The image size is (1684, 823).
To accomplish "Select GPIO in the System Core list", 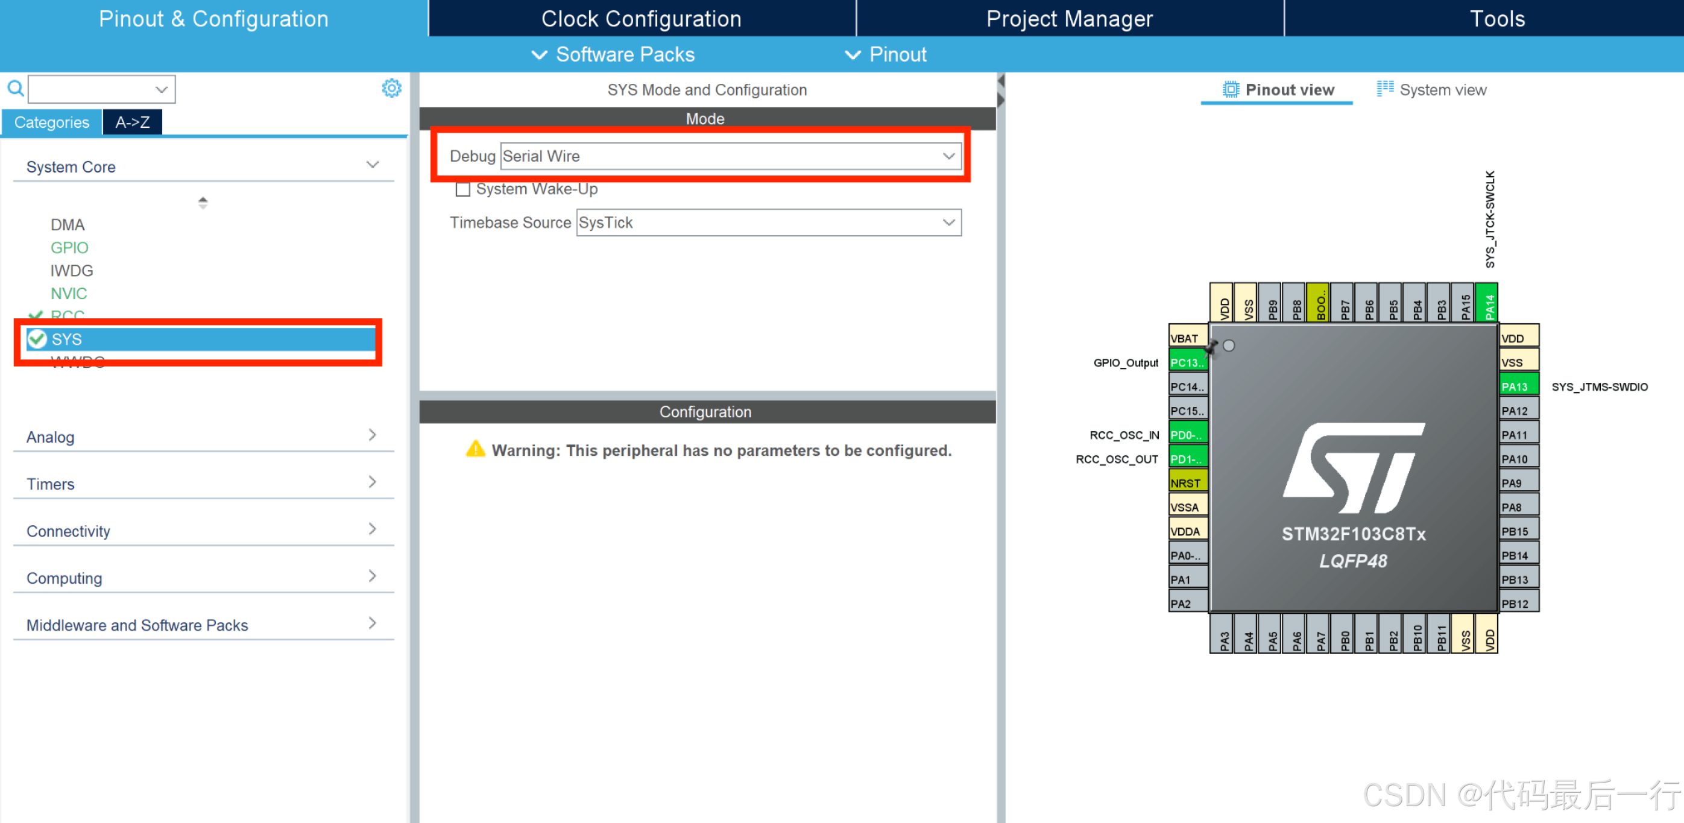I will tap(69, 248).
